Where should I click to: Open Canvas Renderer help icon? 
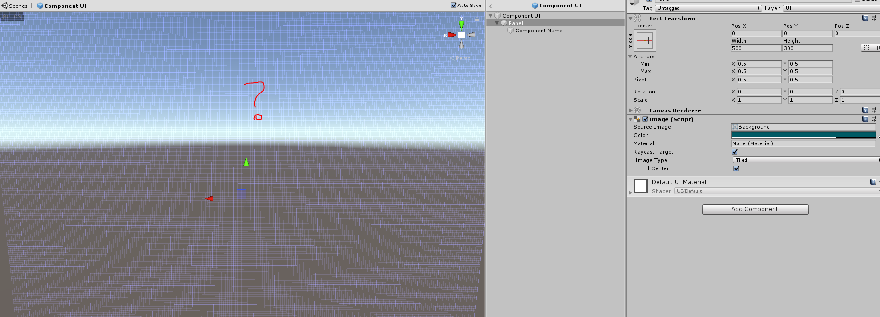pyautogui.click(x=865, y=110)
